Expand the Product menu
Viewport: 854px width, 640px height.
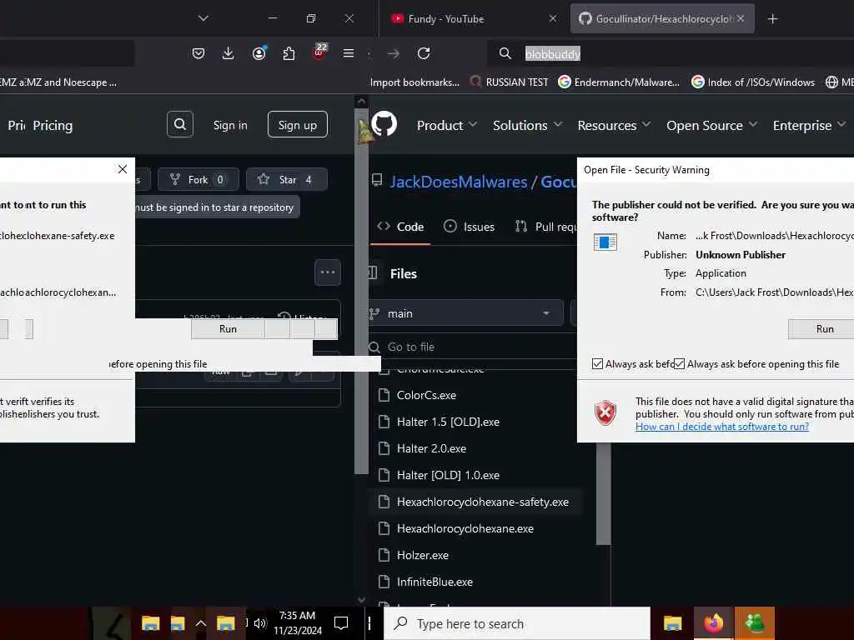tap(447, 125)
